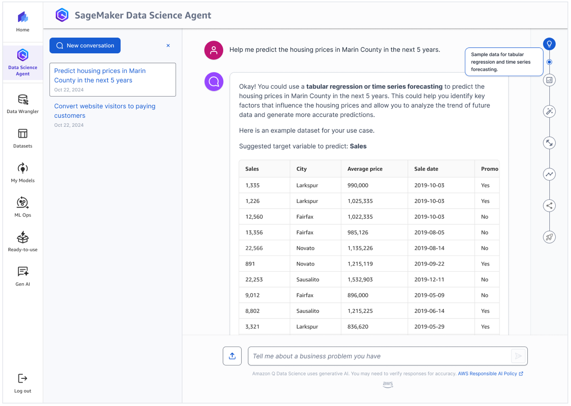Viewport: 571px width, 406px height.
Task: Start a New conversation
Action: point(85,45)
